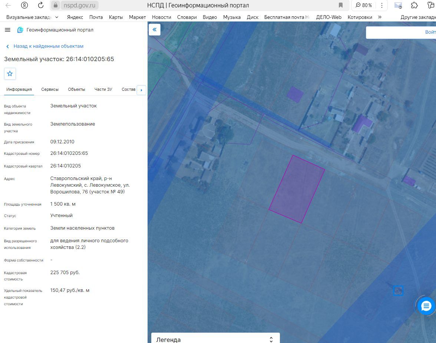Click the area value 1 500 кв. м
The height and width of the screenshot is (343, 436).
point(63,204)
